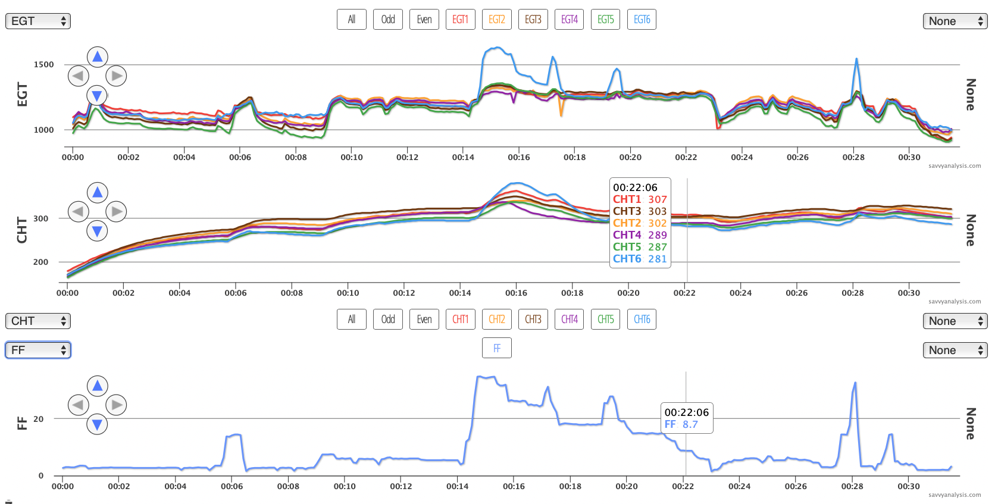Open EGT chart secondary None dropdown
This screenshot has height=504, width=998.
coord(955,21)
